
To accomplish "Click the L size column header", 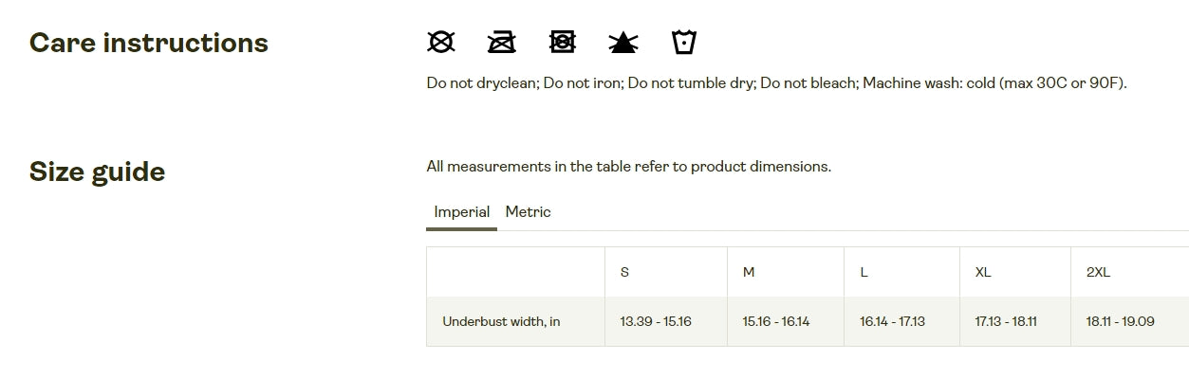I will point(864,272).
